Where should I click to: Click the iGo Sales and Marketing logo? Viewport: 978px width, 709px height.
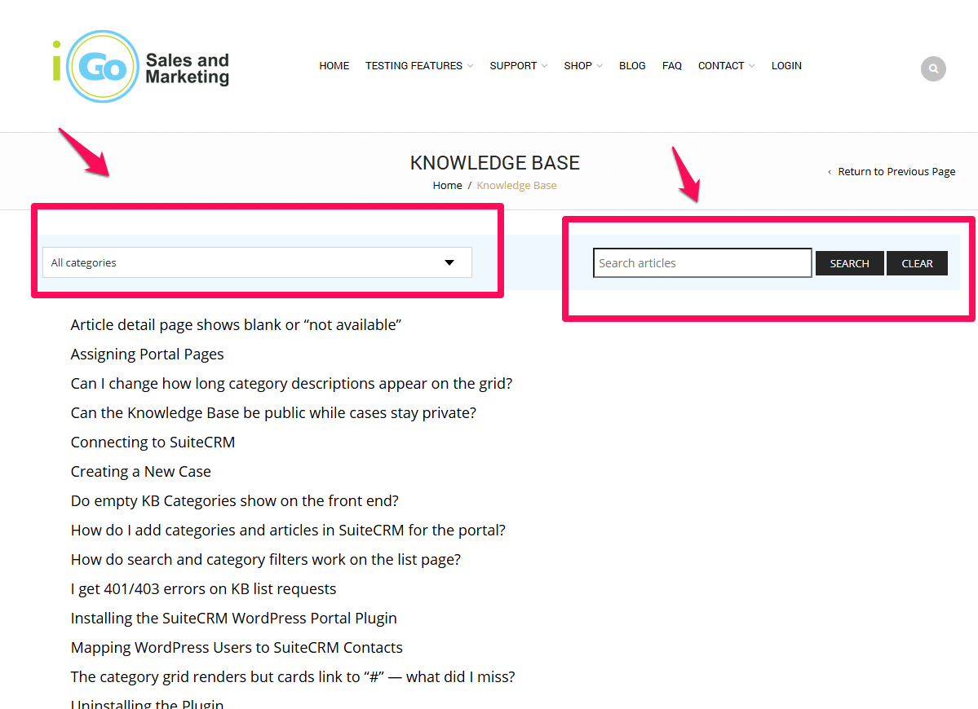coord(142,67)
